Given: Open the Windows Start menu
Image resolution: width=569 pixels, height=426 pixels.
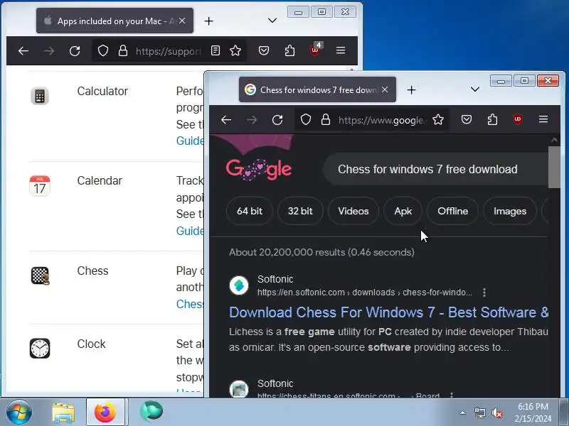Looking at the screenshot, I should point(19,413).
